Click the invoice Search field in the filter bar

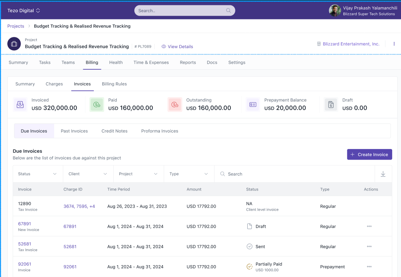[294, 174]
